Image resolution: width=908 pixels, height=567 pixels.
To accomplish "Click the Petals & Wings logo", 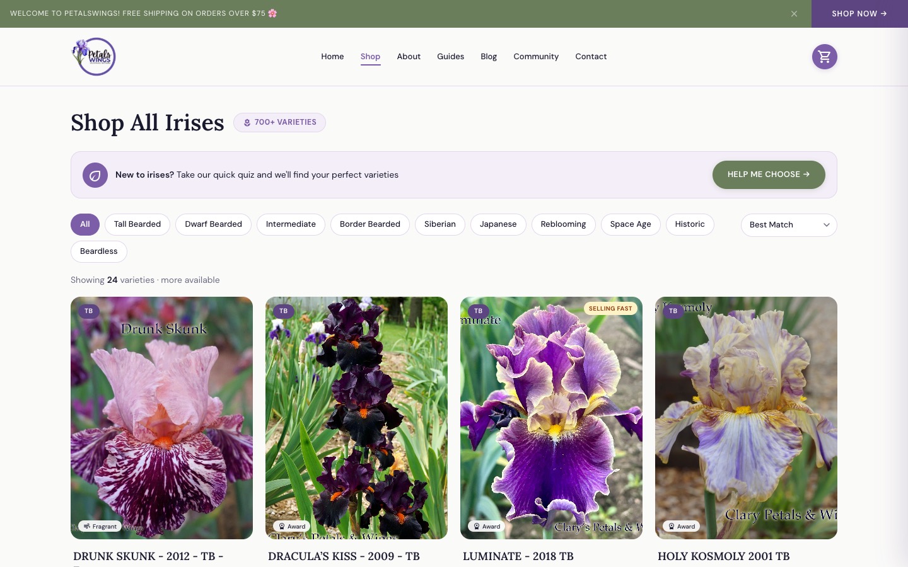I will coord(94,56).
